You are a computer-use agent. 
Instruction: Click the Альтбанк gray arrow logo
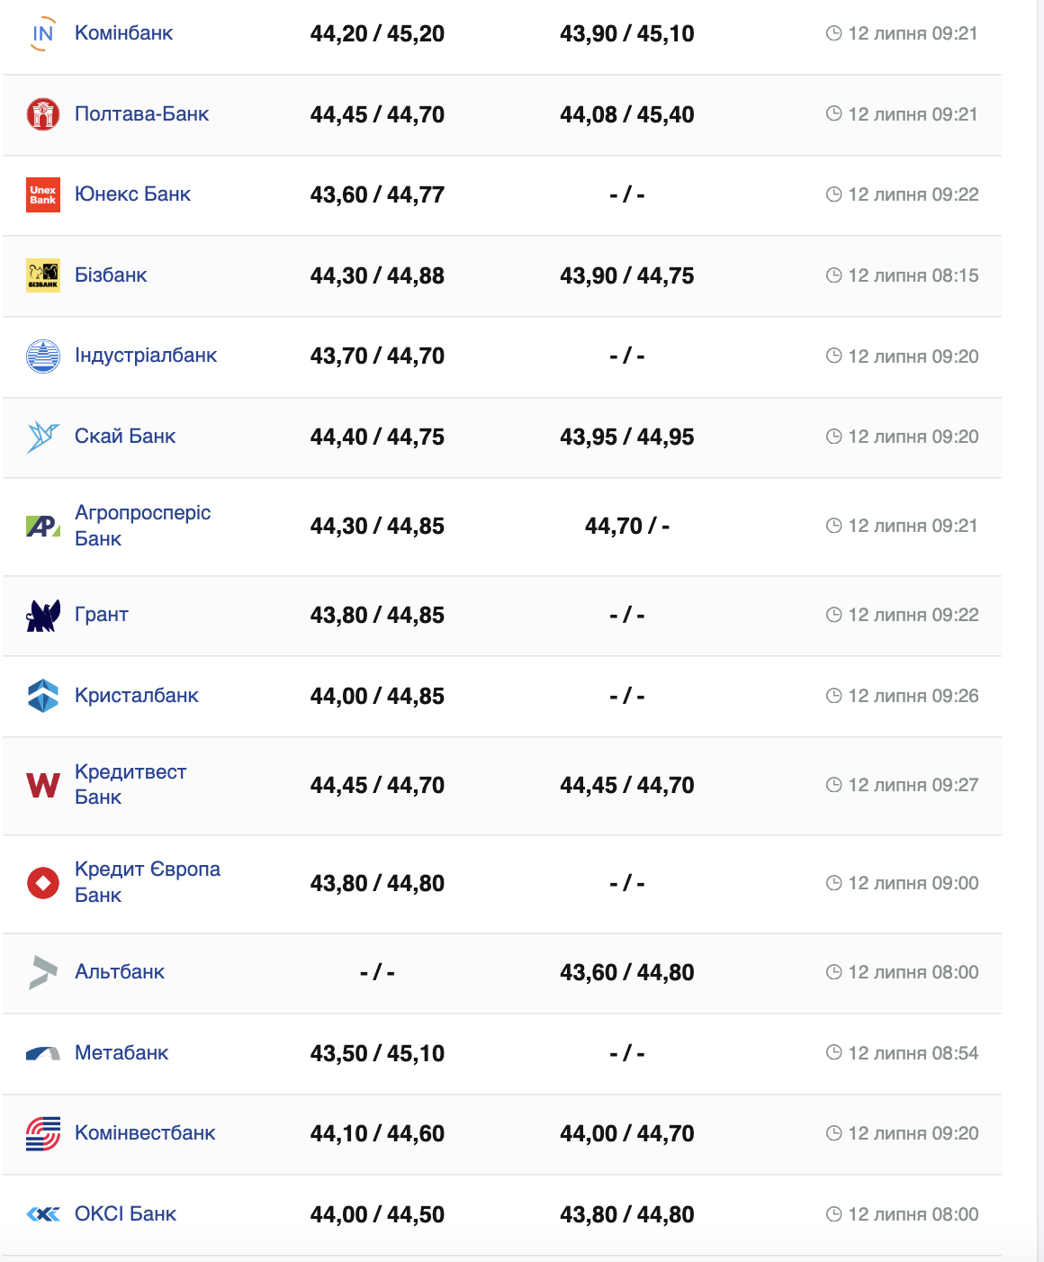point(42,972)
